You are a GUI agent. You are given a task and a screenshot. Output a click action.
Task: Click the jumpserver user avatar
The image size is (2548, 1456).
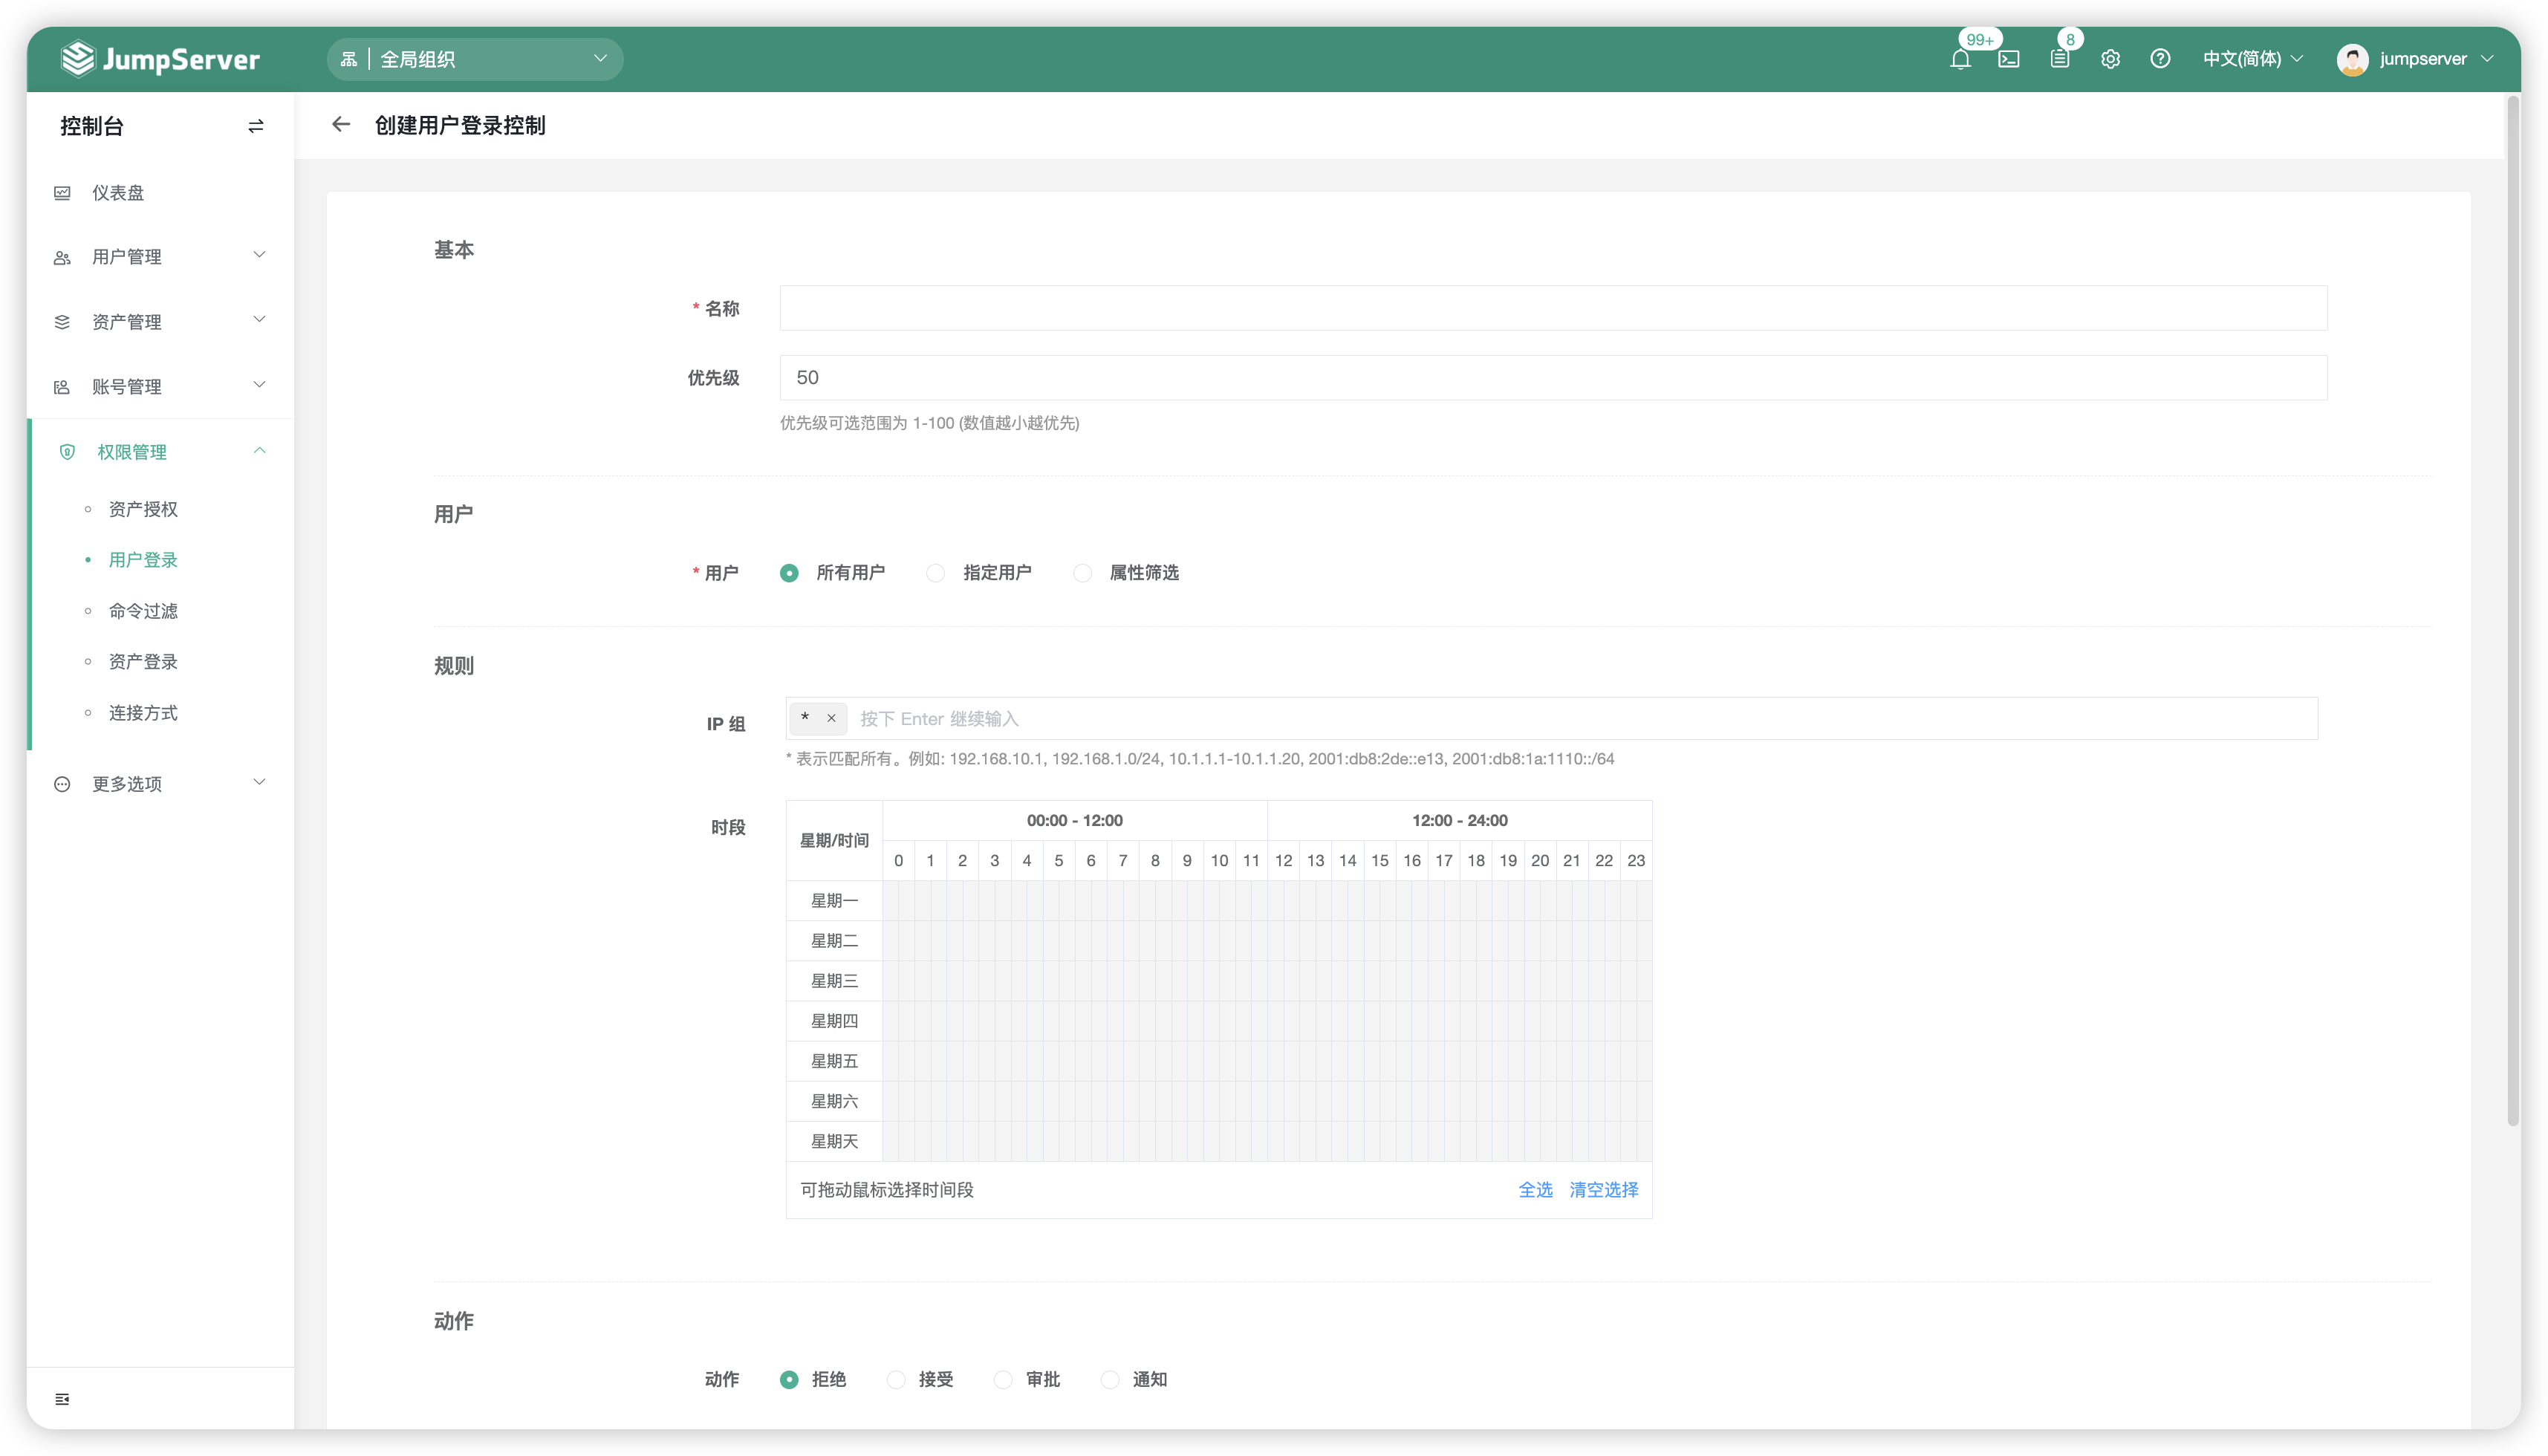2352,59
